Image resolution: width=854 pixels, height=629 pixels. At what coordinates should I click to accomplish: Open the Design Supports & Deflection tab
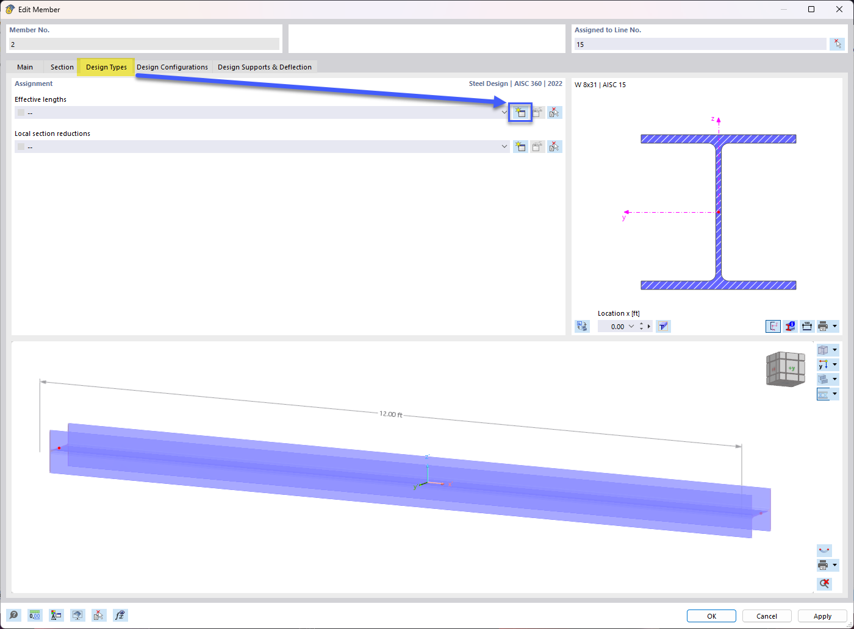coord(265,67)
